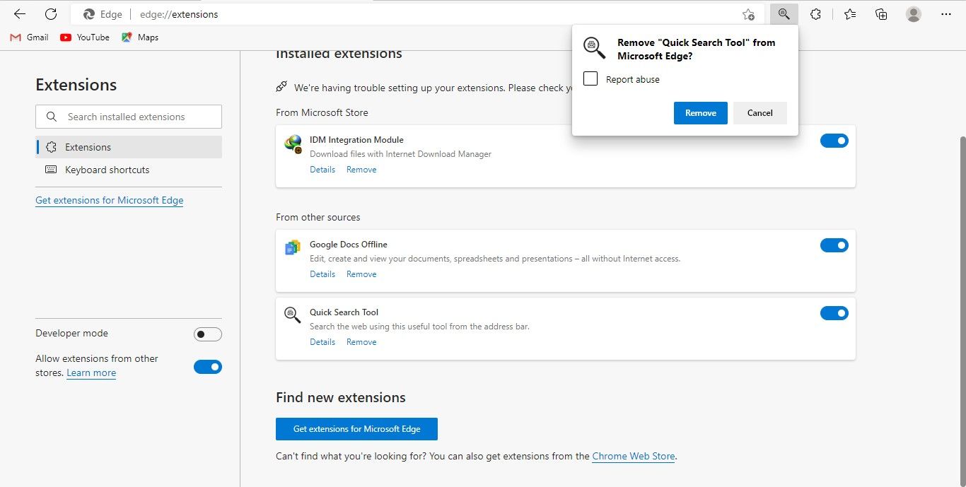The height and width of the screenshot is (487, 966).
Task: Select Keyboard shortcuts in sidebar
Action: (107, 170)
